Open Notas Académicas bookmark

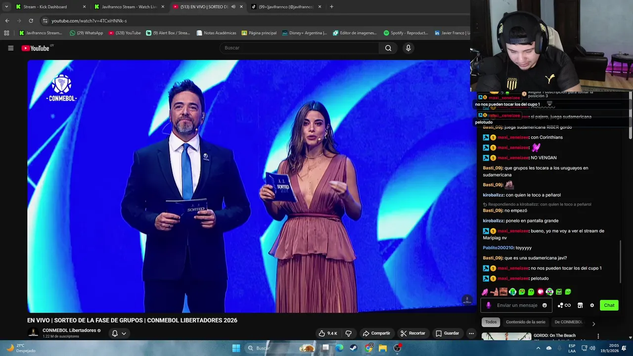(x=216, y=33)
